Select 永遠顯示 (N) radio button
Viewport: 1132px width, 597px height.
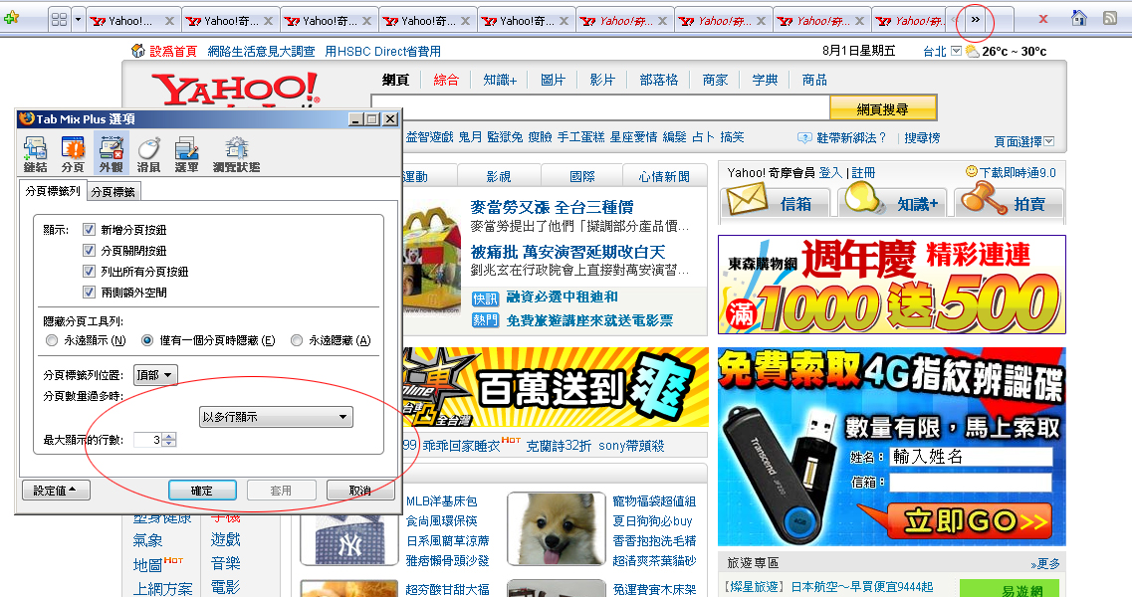[x=51, y=340]
